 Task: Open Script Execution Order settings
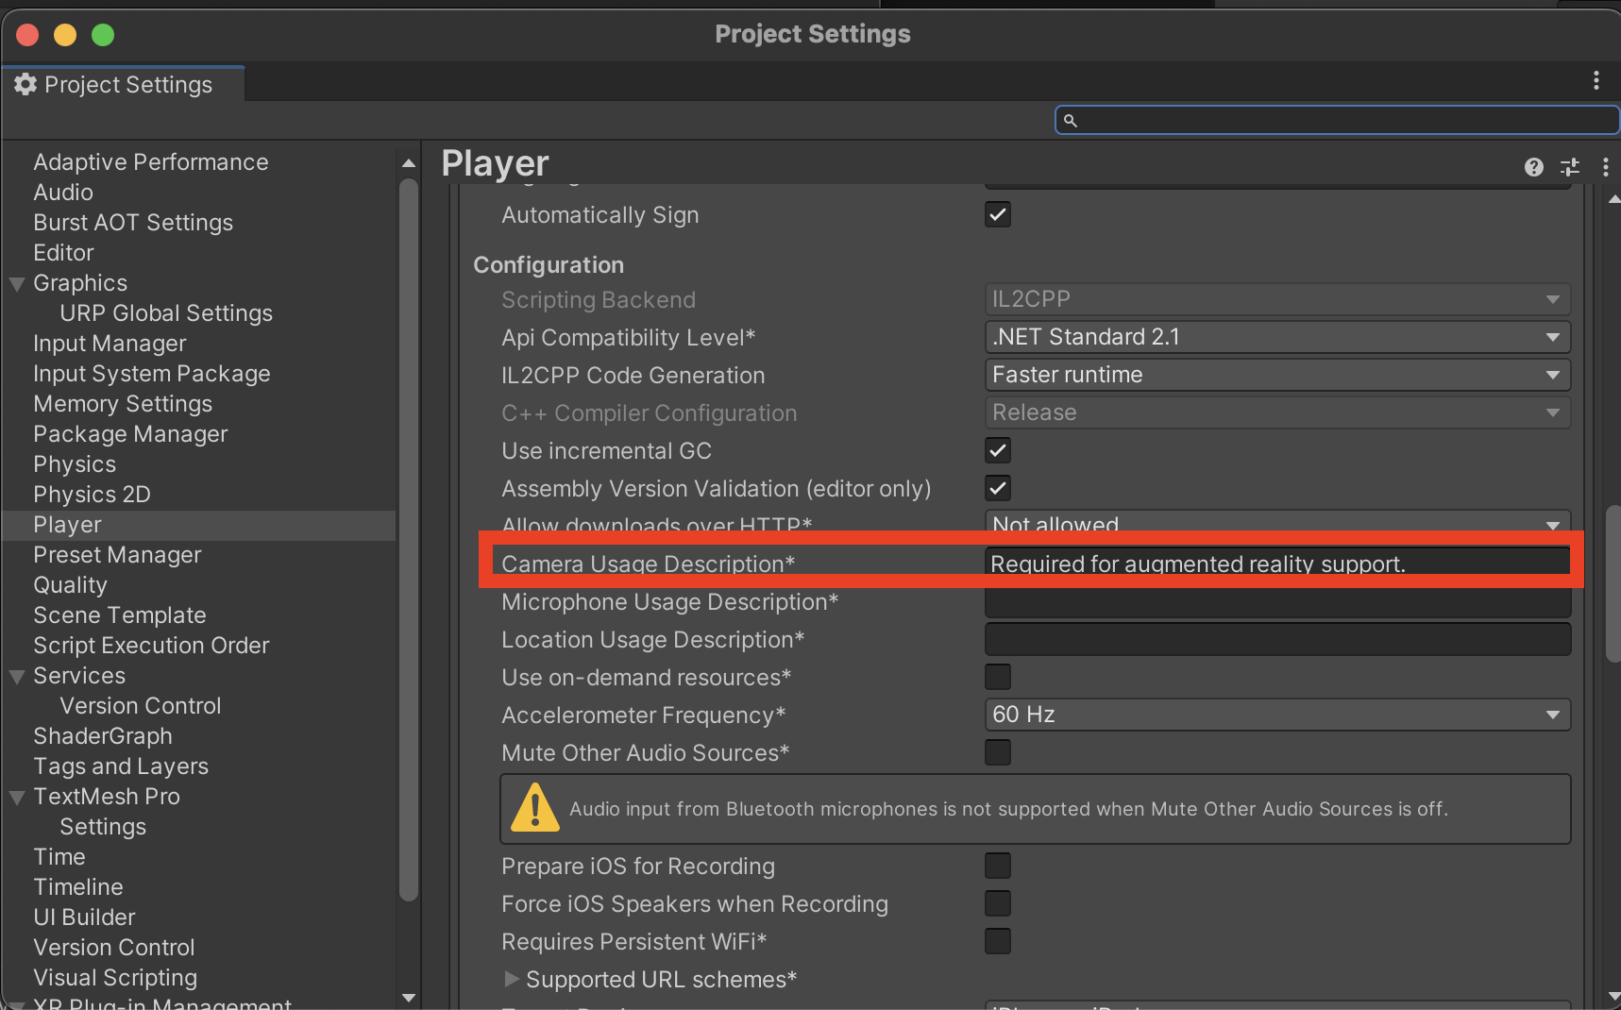click(151, 646)
